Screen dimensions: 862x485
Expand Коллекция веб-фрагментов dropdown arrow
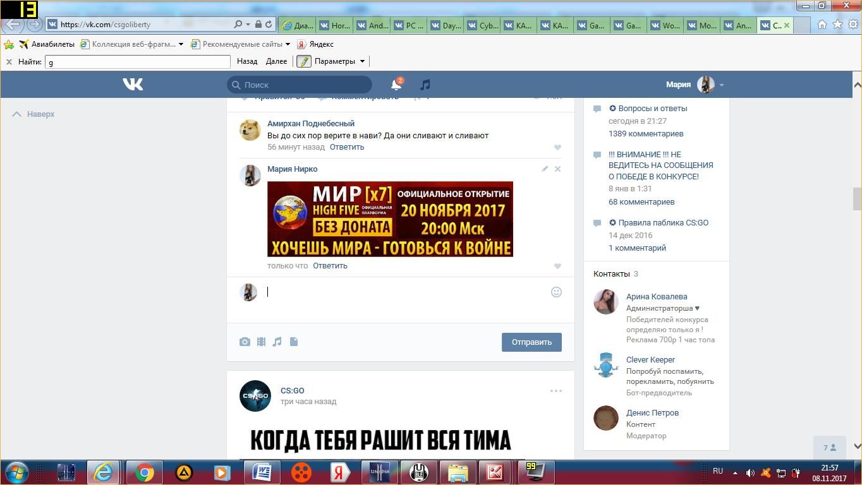[x=181, y=44]
